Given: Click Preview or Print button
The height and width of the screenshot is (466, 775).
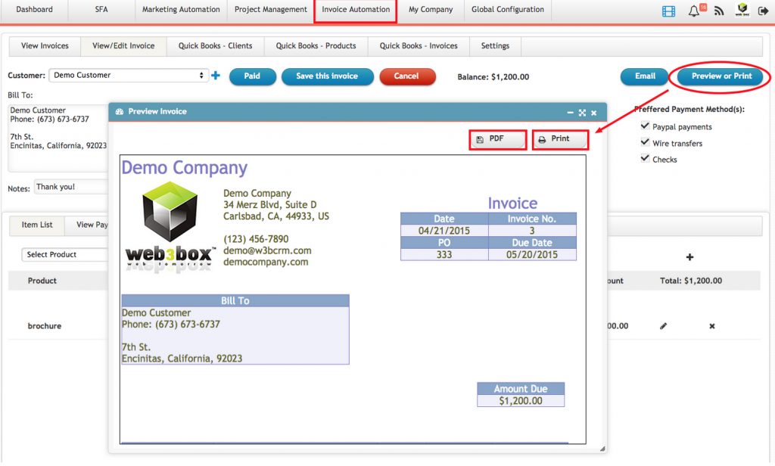Looking at the screenshot, I should click(x=721, y=76).
